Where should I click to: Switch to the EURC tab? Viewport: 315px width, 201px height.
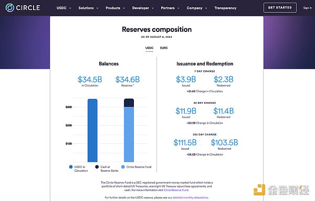coord(164,48)
